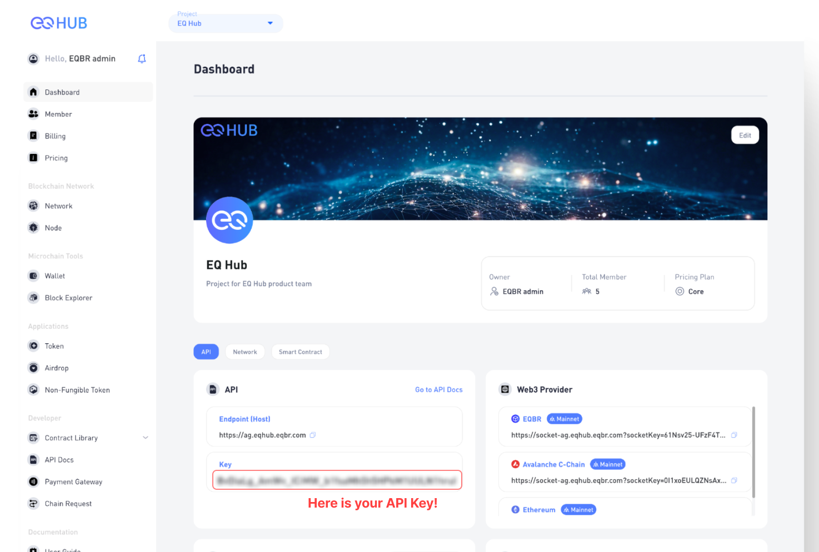Open the Project selector dropdown

[x=226, y=23]
